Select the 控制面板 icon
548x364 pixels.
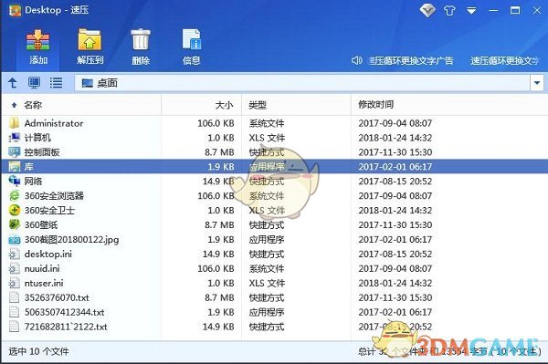point(15,151)
